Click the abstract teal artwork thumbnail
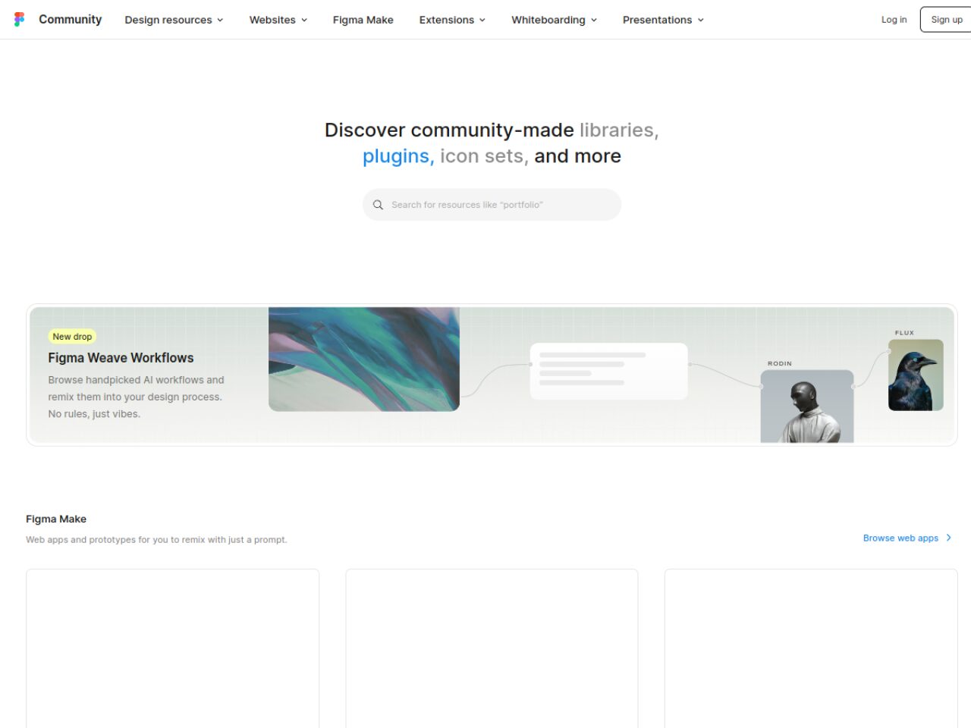Viewport: 971px width, 728px height. (x=364, y=359)
